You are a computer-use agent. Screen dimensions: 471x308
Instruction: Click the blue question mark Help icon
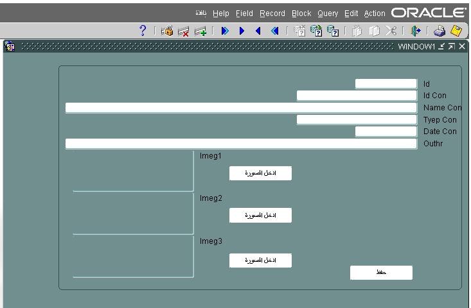click(143, 30)
